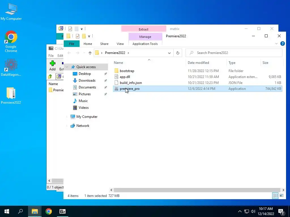Open My Computer desktop icon
Screen dimensions: 290x217
[11, 12]
